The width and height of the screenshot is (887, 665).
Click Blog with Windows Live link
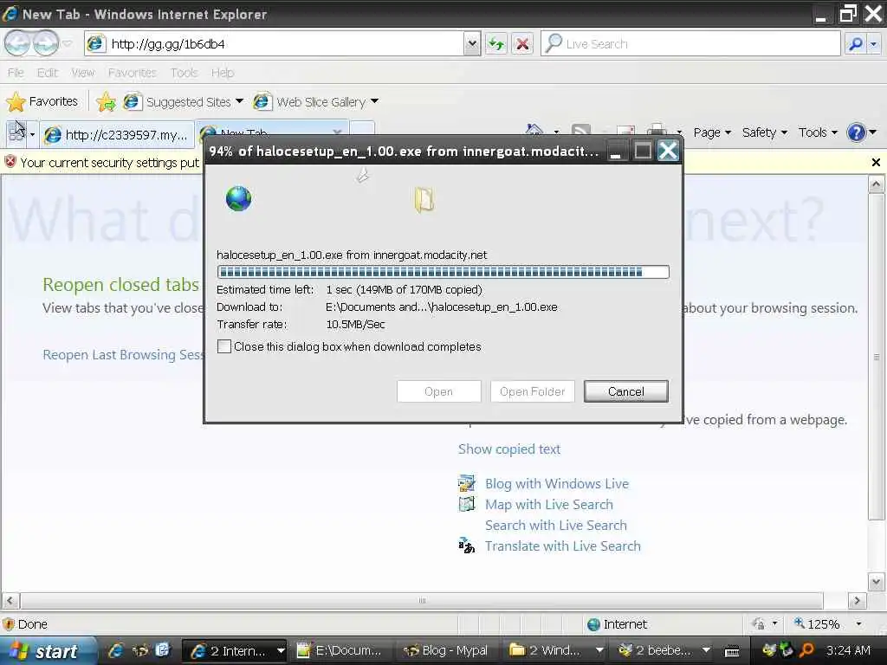point(557,483)
